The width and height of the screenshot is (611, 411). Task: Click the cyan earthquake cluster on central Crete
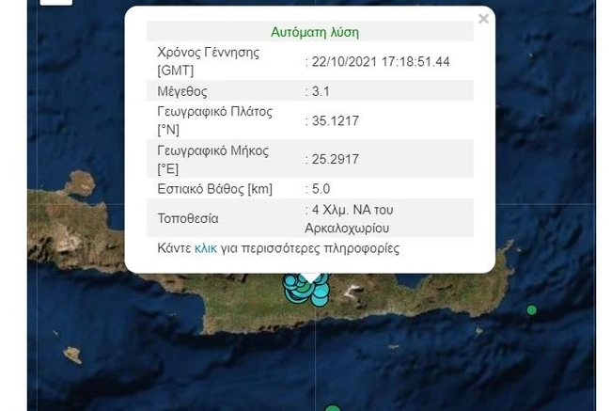305,289
